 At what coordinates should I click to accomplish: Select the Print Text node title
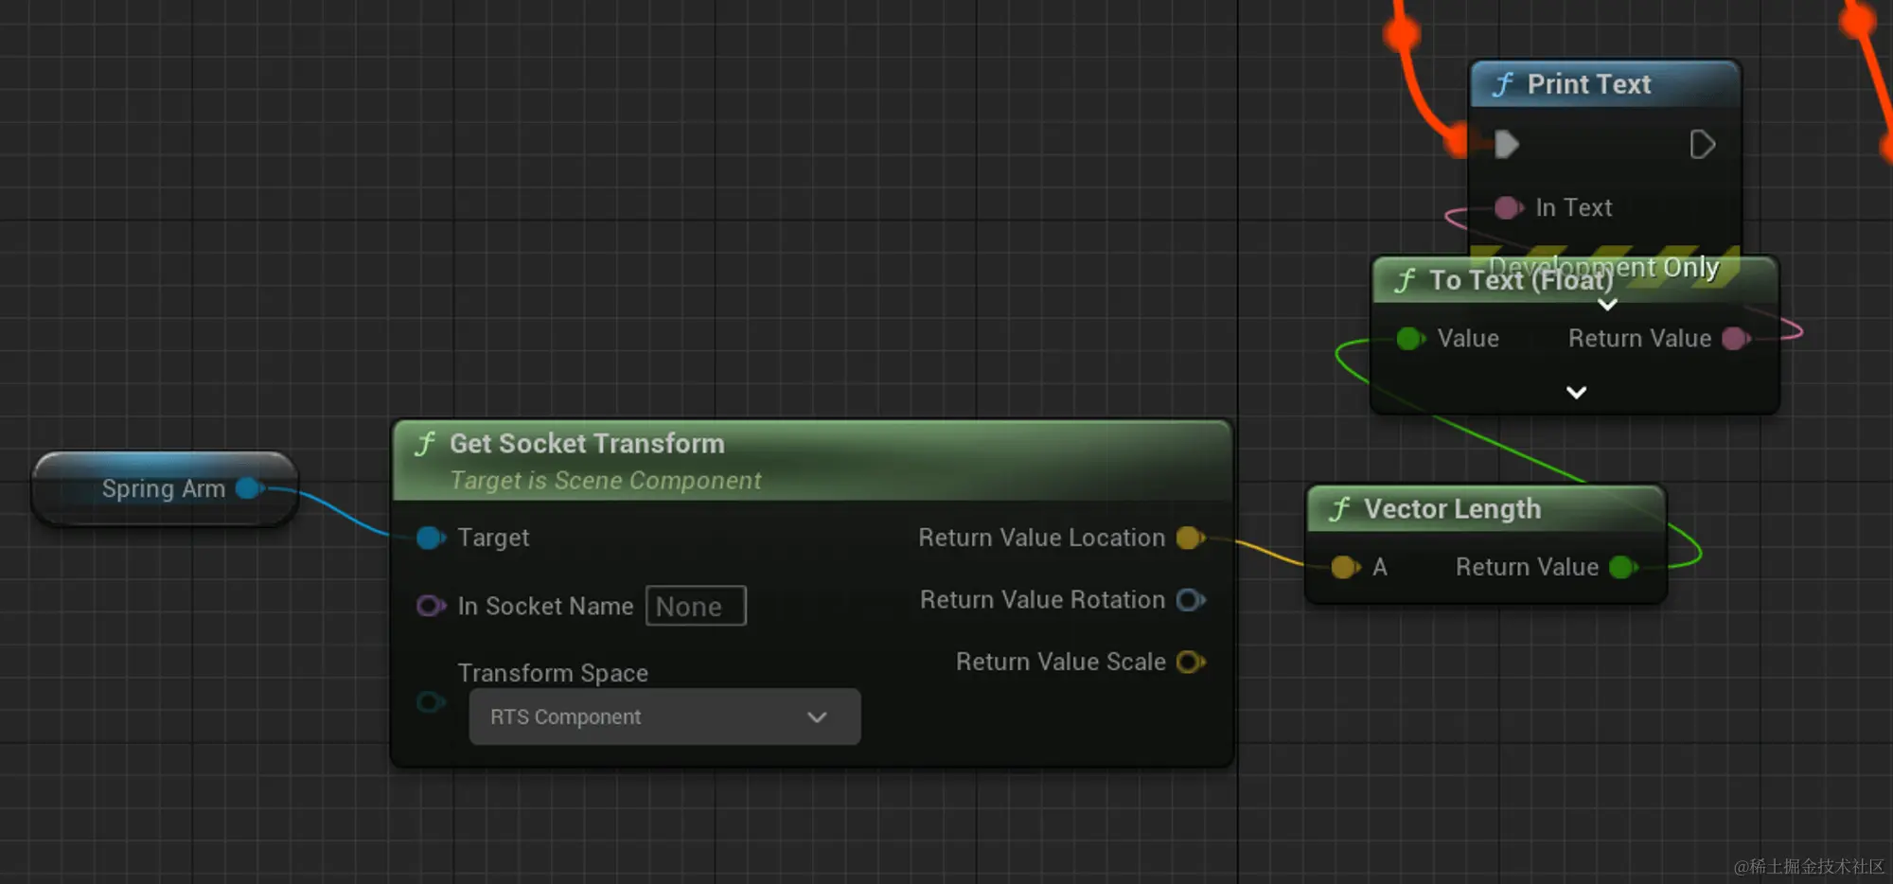[1589, 84]
